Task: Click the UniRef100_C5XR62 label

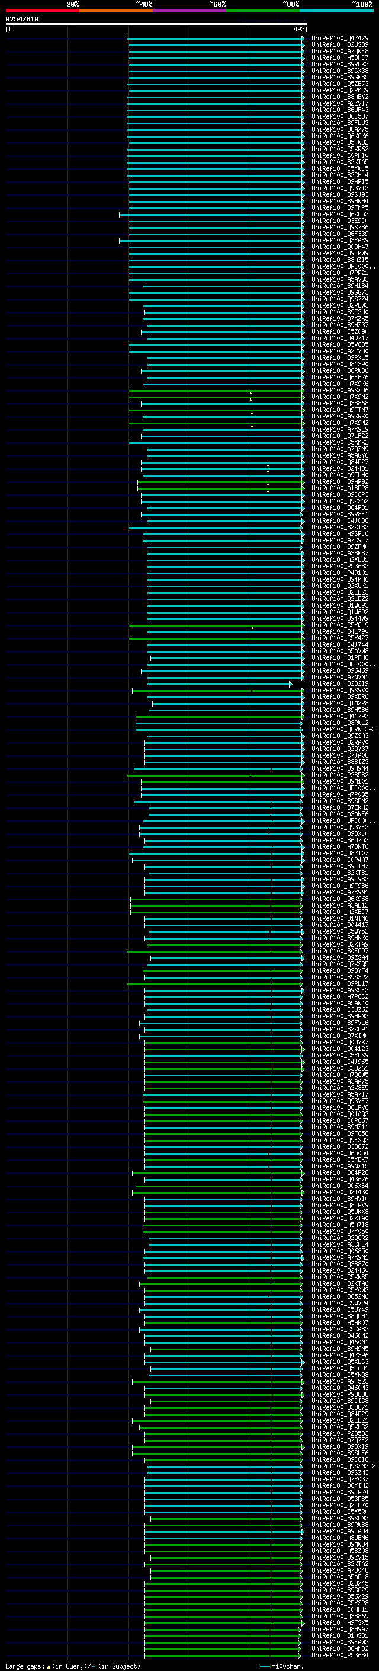Action: click(340, 149)
